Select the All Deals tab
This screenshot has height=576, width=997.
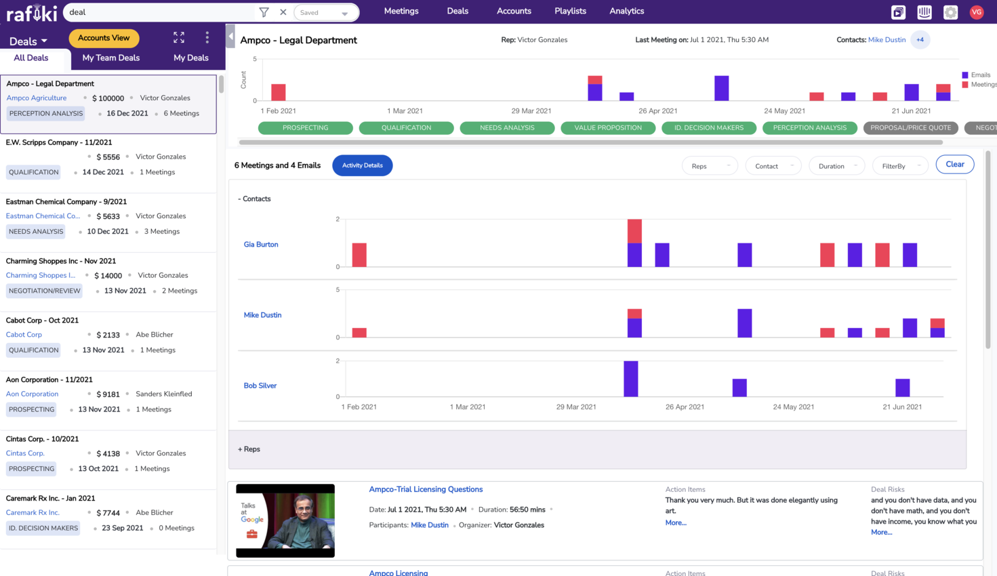coord(31,58)
